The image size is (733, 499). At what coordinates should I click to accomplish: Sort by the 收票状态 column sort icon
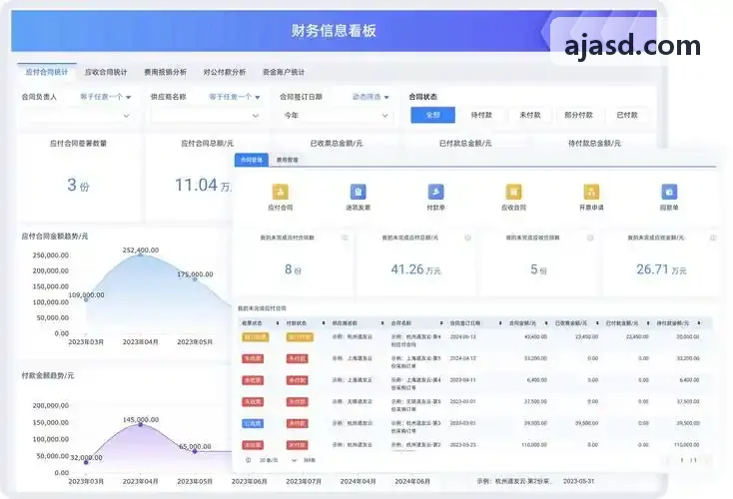point(278,323)
